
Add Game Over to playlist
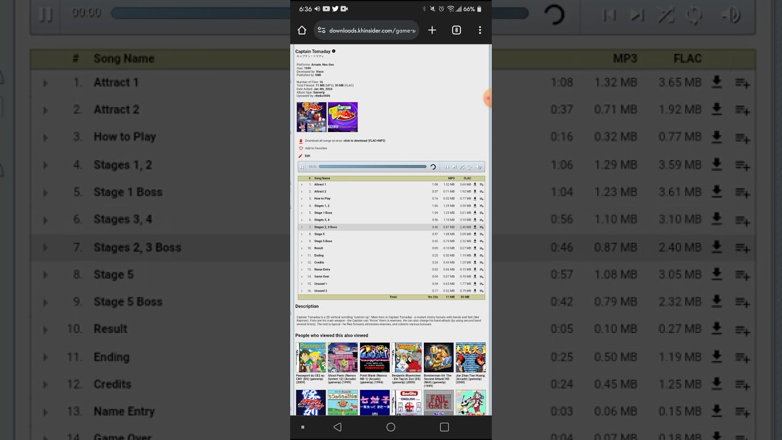481,277
